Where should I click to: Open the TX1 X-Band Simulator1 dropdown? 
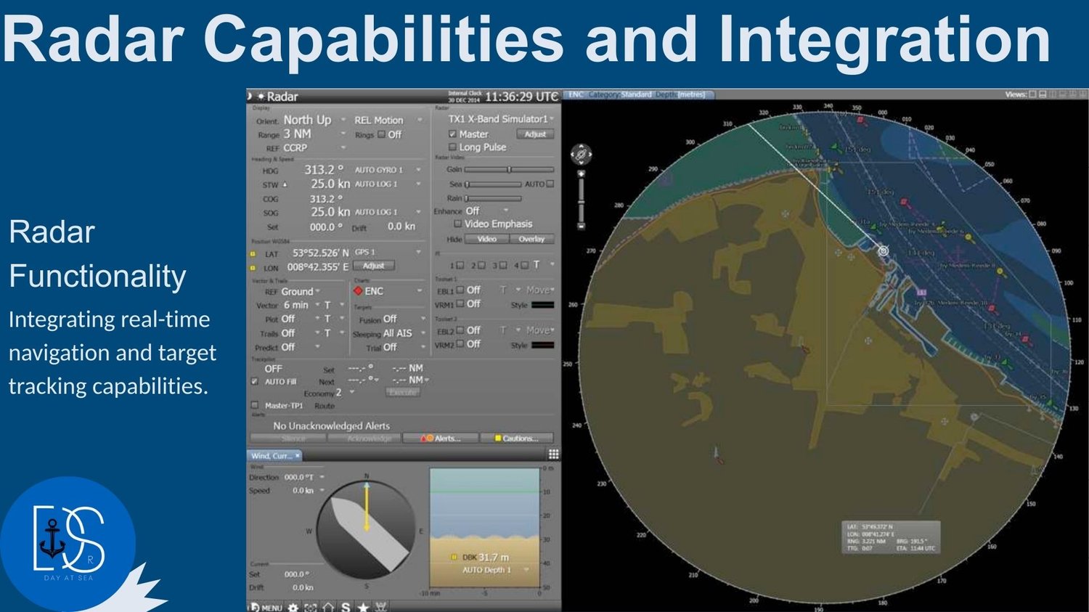pyautogui.click(x=501, y=118)
